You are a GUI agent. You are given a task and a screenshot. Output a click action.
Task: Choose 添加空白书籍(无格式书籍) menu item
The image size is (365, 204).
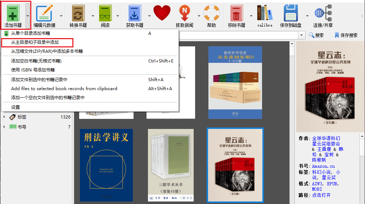tap(90, 61)
